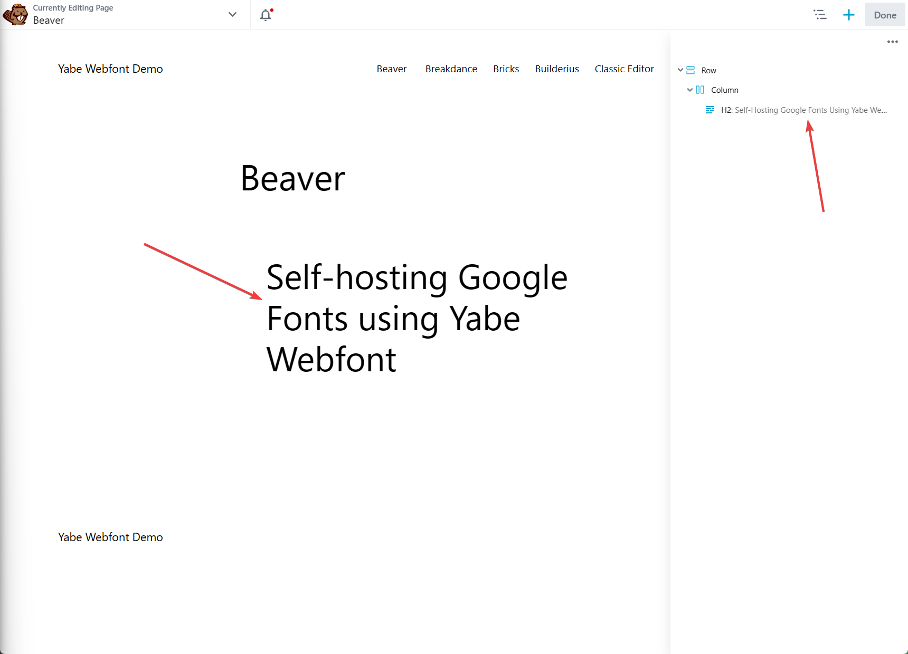The width and height of the screenshot is (908, 654).
Task: Select H2 Self-Hosting Google Fonts outline item
Action: (804, 110)
